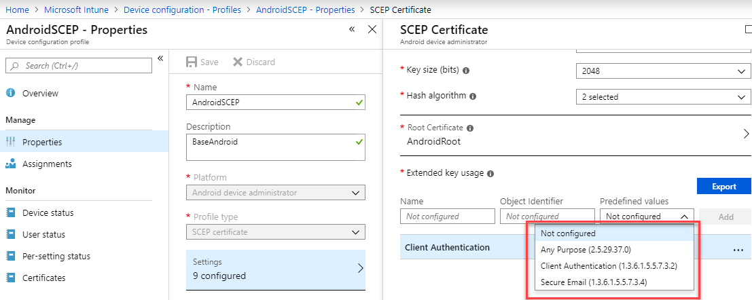Click the Name field containing AndroidSCEP
Viewport: 752px width, 300px height.
(x=275, y=102)
